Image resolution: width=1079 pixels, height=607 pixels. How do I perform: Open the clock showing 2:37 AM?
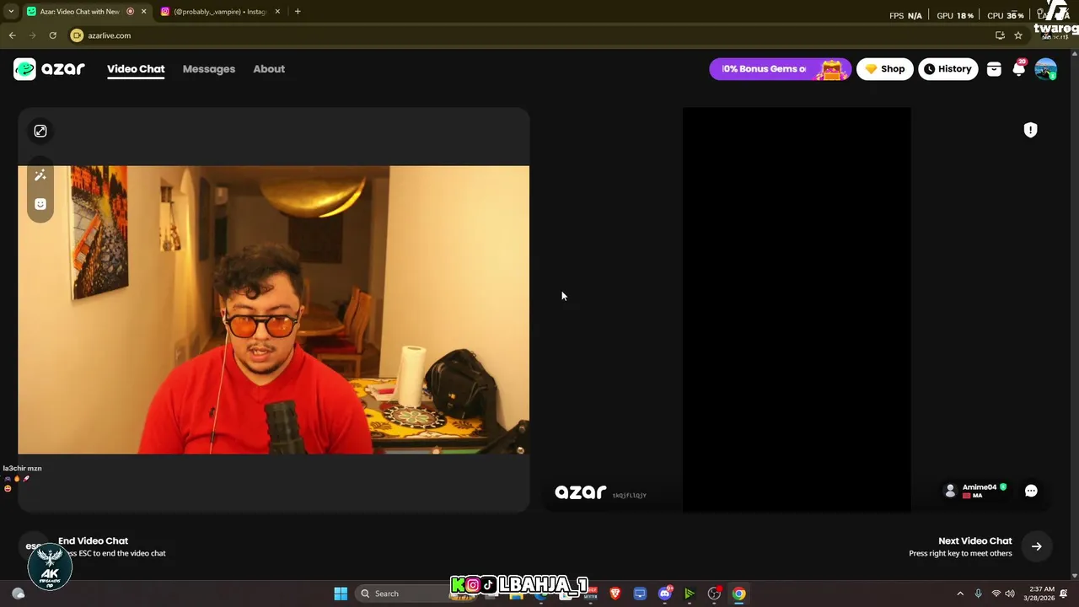coord(1041,594)
